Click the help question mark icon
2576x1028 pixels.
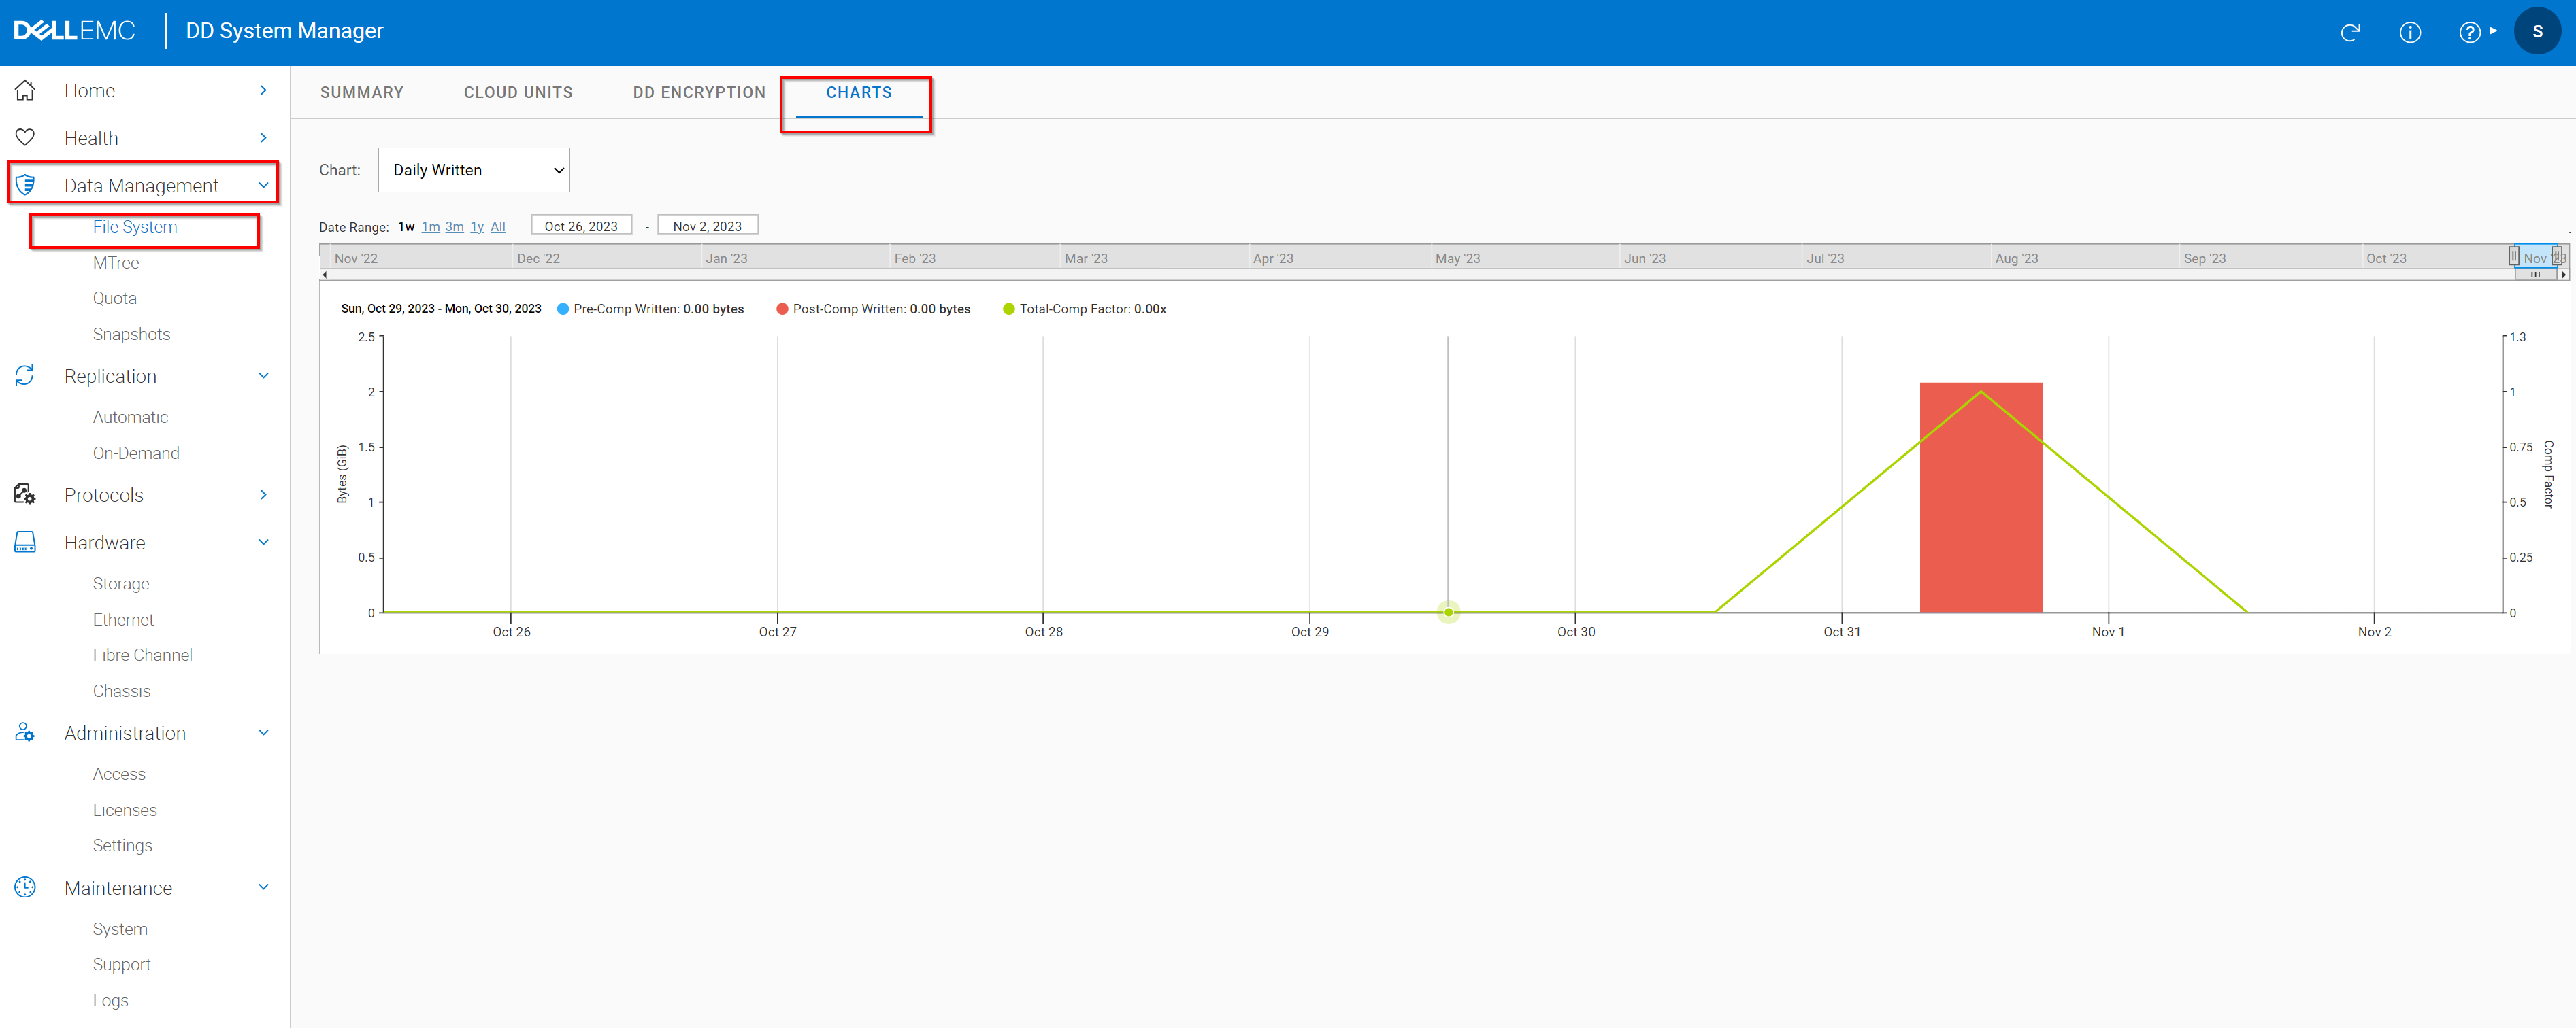tap(2469, 32)
